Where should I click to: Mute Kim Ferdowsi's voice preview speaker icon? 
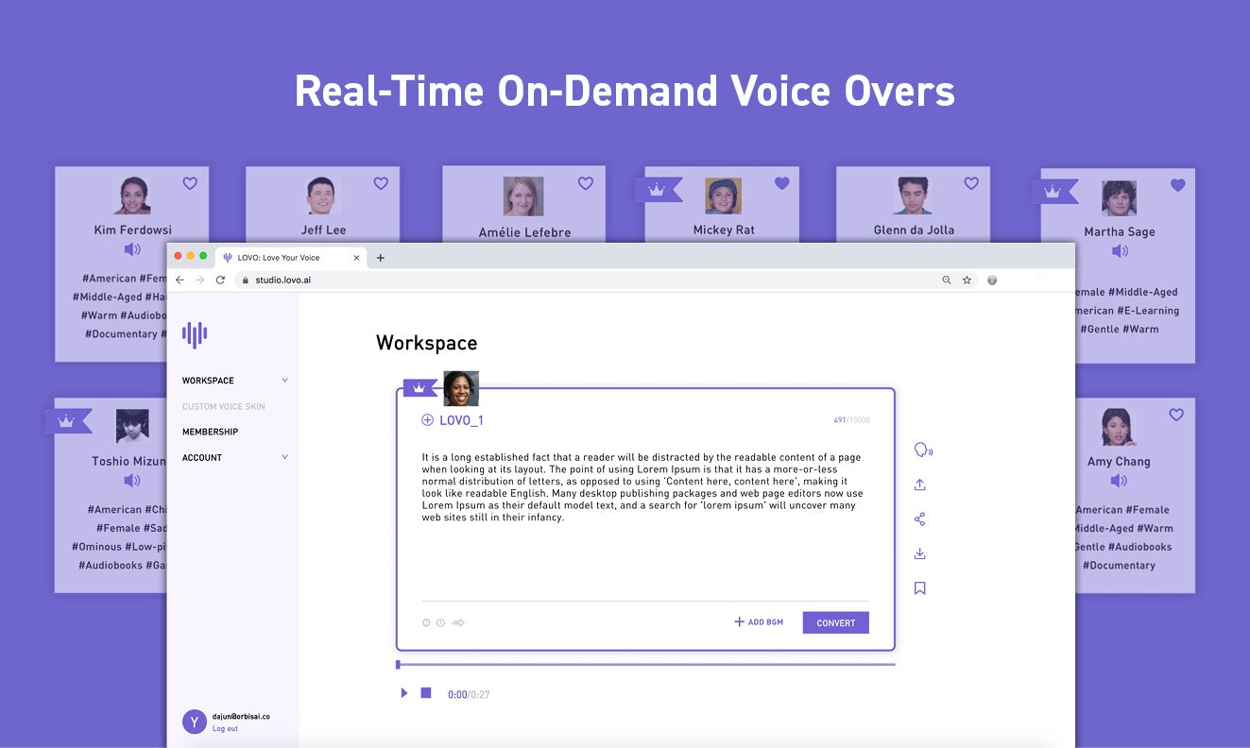tap(132, 250)
